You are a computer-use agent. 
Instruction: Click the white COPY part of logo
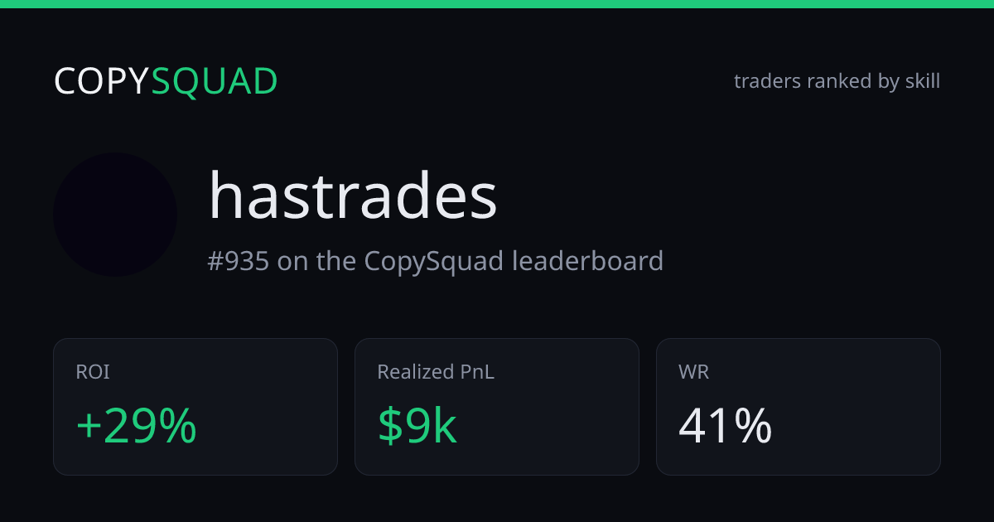pyautogui.click(x=102, y=82)
